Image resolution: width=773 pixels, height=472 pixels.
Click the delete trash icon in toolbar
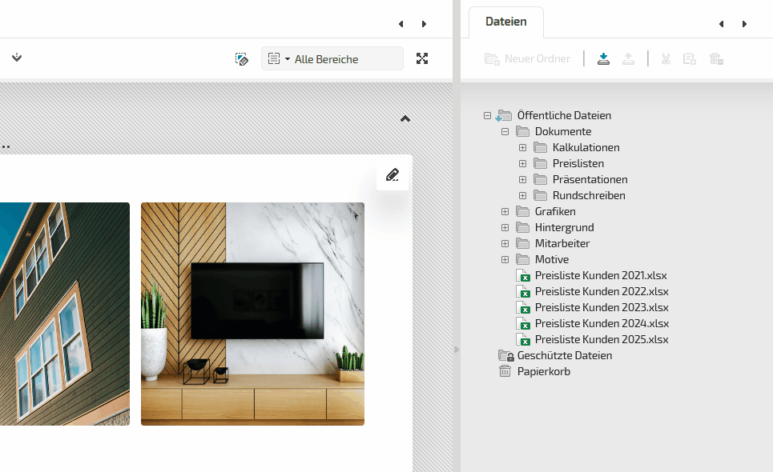(x=716, y=58)
